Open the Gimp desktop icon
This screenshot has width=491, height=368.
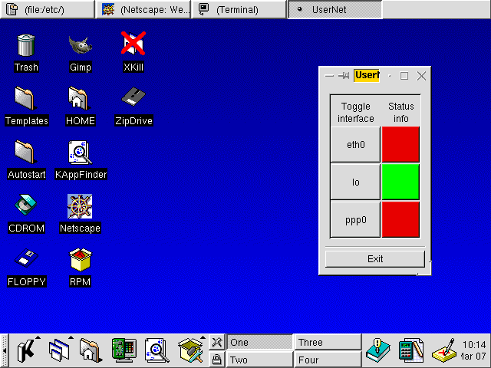pyautogui.click(x=80, y=46)
